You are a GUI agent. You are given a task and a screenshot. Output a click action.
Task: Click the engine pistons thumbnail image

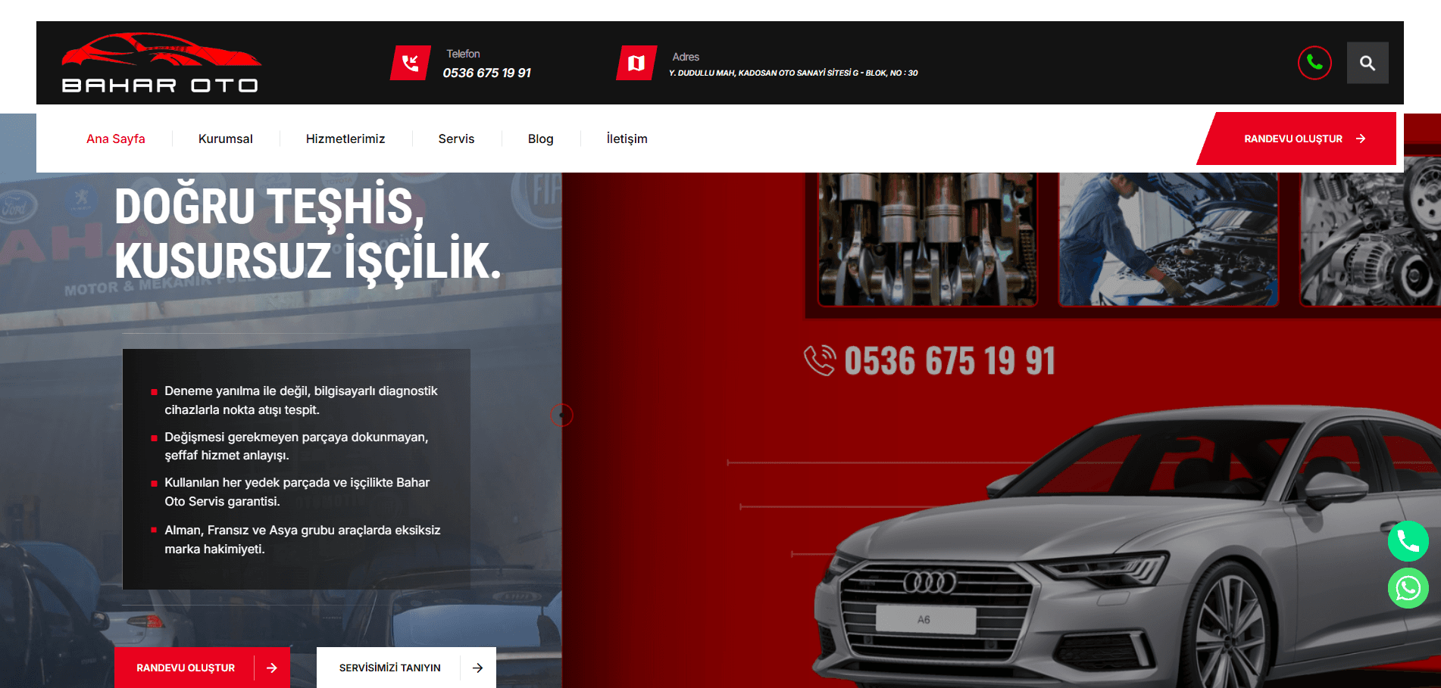[x=927, y=238]
